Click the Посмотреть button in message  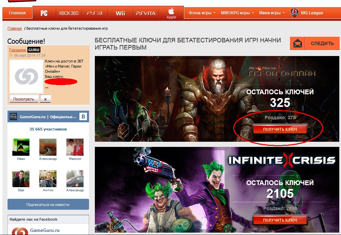click(x=24, y=99)
